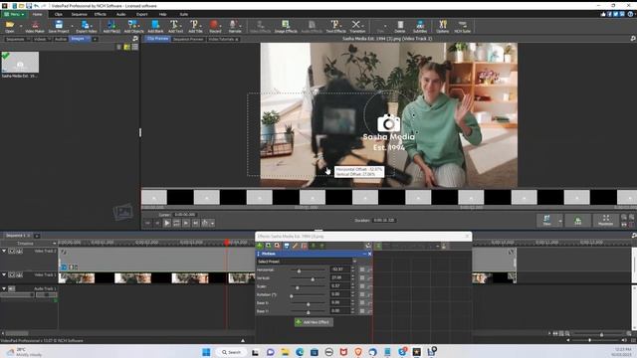Open File Explorer from the taskbar
Image resolution: width=637 pixels, height=358 pixels.
pyautogui.click(x=285, y=352)
